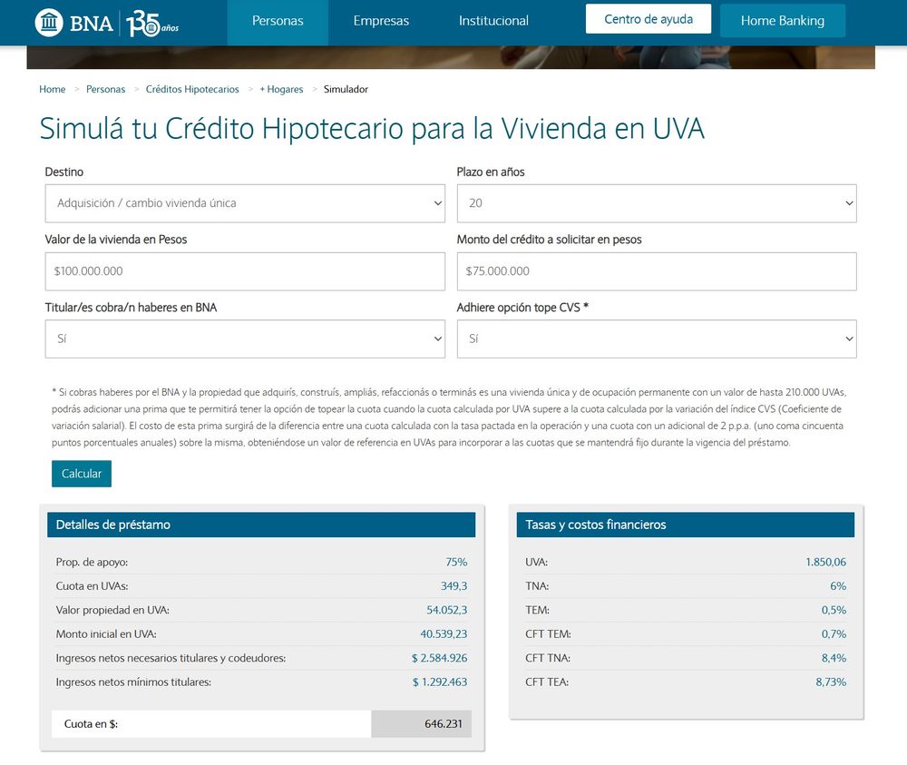Select the income value $ 2.584.926
The height and width of the screenshot is (765, 907).
point(440,658)
